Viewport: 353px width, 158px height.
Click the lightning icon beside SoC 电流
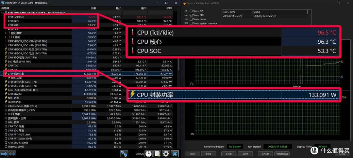pyautogui.click(x=6, y=61)
